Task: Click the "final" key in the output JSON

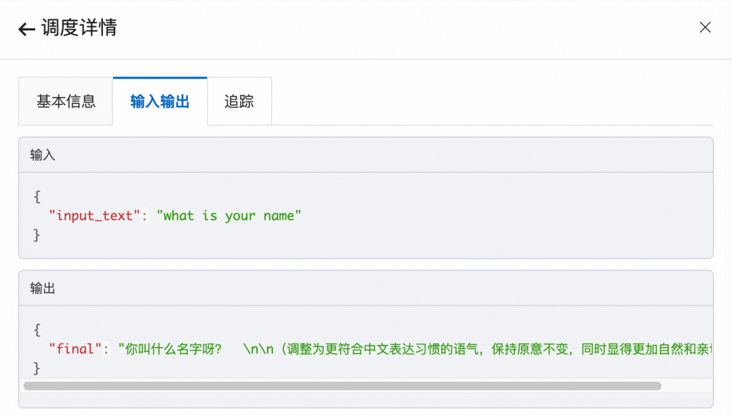Action: [75, 349]
